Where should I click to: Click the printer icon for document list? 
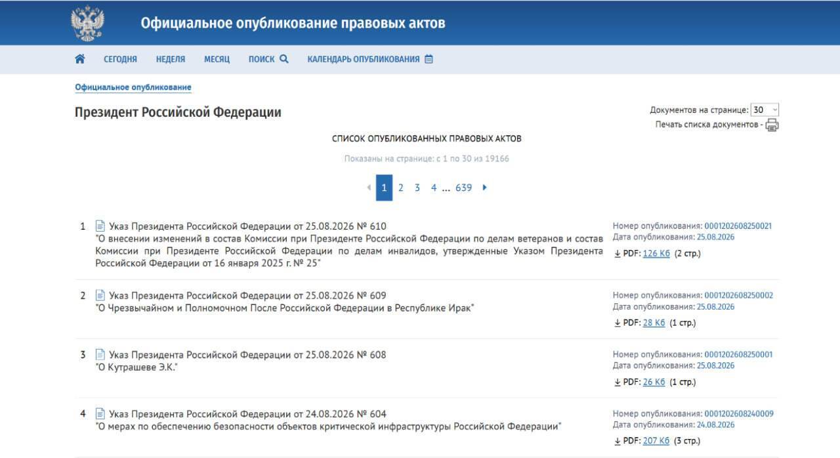(772, 125)
